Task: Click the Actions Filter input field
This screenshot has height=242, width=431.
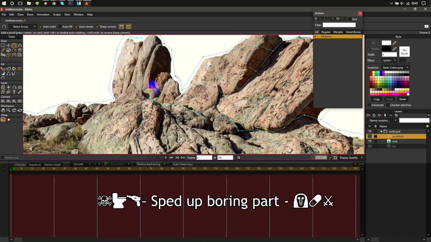Action: (x=339, y=25)
